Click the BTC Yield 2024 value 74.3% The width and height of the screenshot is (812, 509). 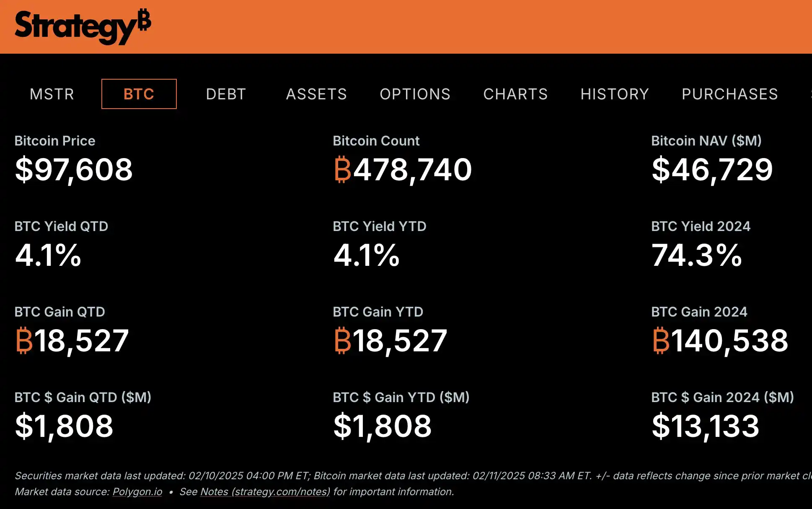[696, 255]
